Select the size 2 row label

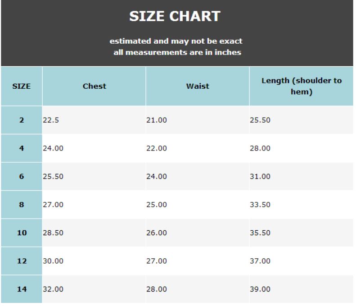tap(21, 120)
